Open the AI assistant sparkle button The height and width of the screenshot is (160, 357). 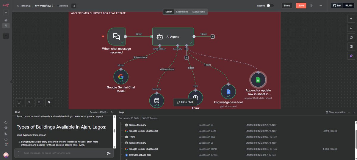[351, 56]
